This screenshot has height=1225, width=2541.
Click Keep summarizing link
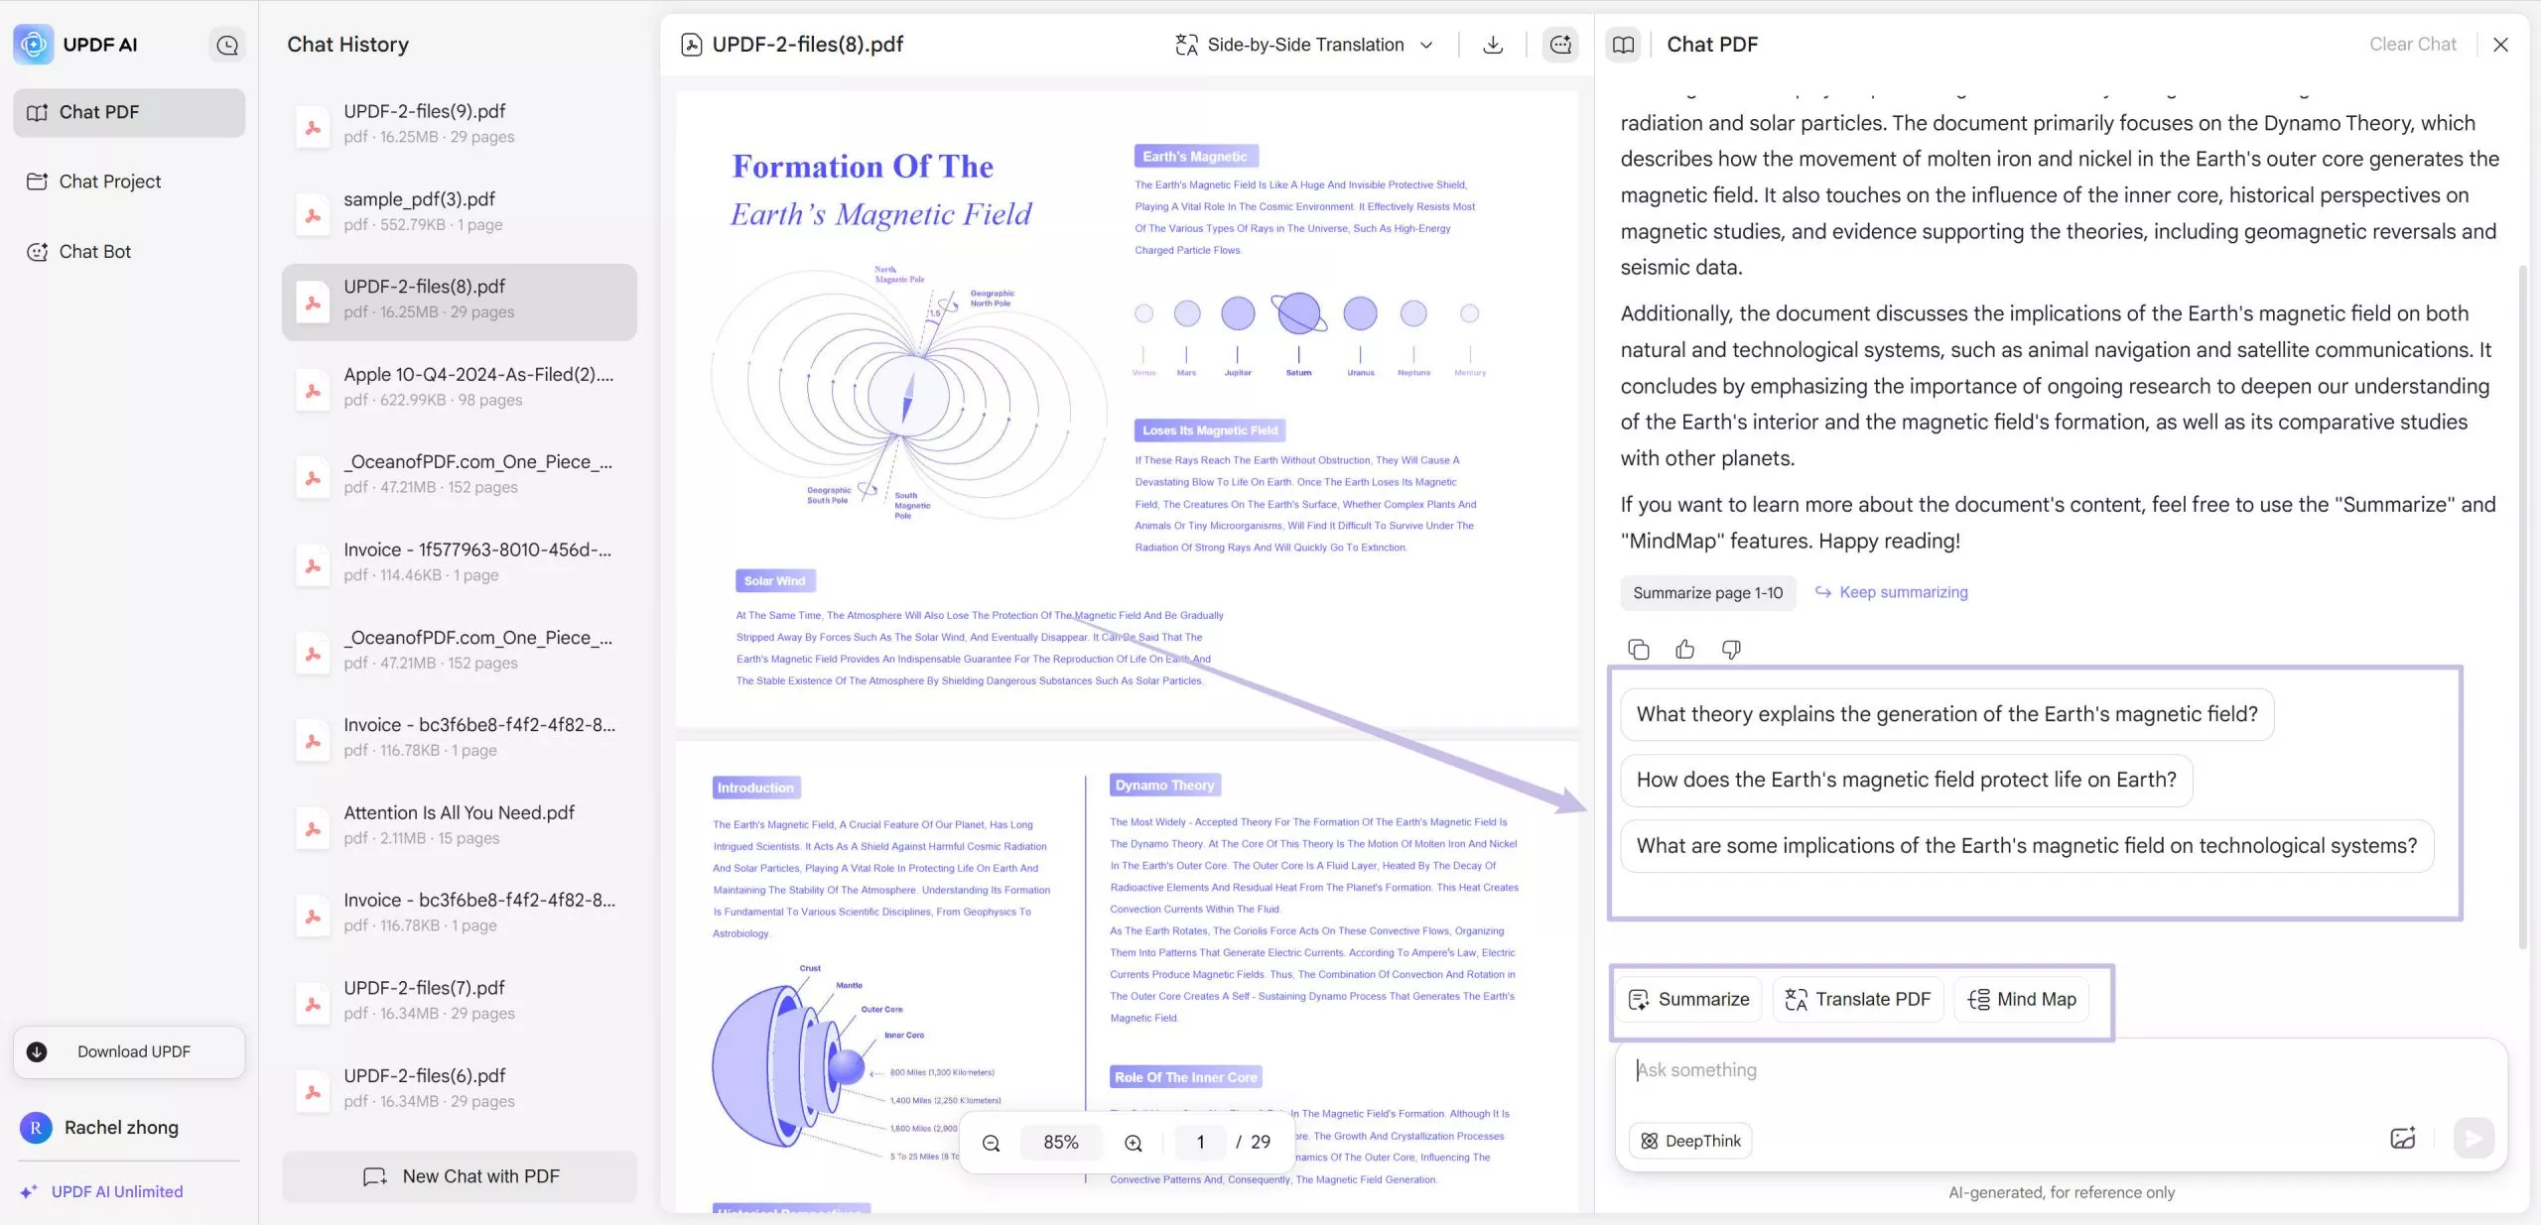[1903, 592]
